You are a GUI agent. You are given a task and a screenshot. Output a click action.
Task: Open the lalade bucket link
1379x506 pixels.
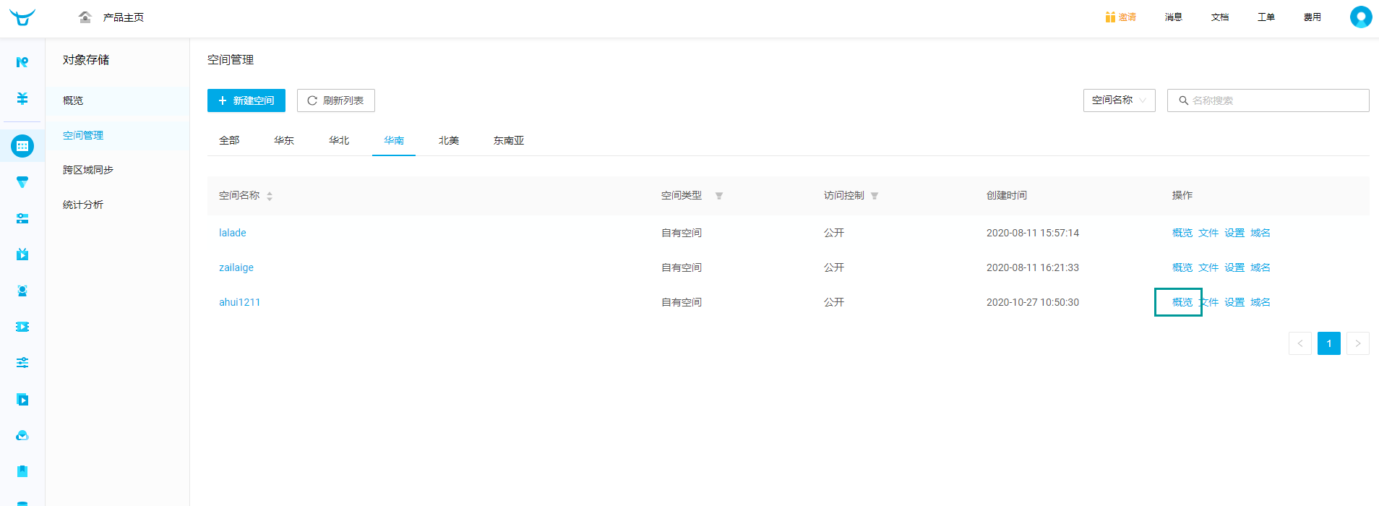pos(233,233)
